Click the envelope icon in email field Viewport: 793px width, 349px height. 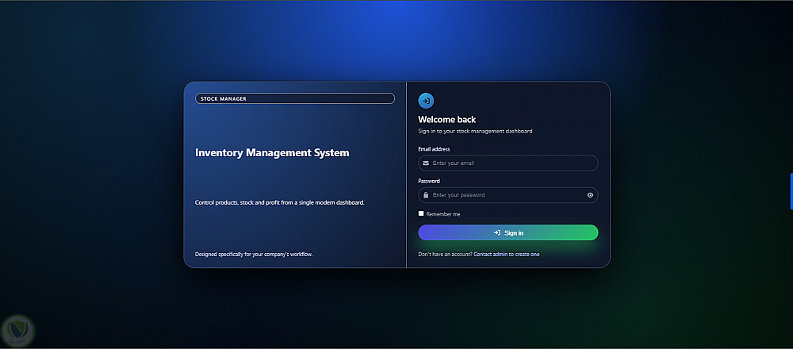(426, 163)
